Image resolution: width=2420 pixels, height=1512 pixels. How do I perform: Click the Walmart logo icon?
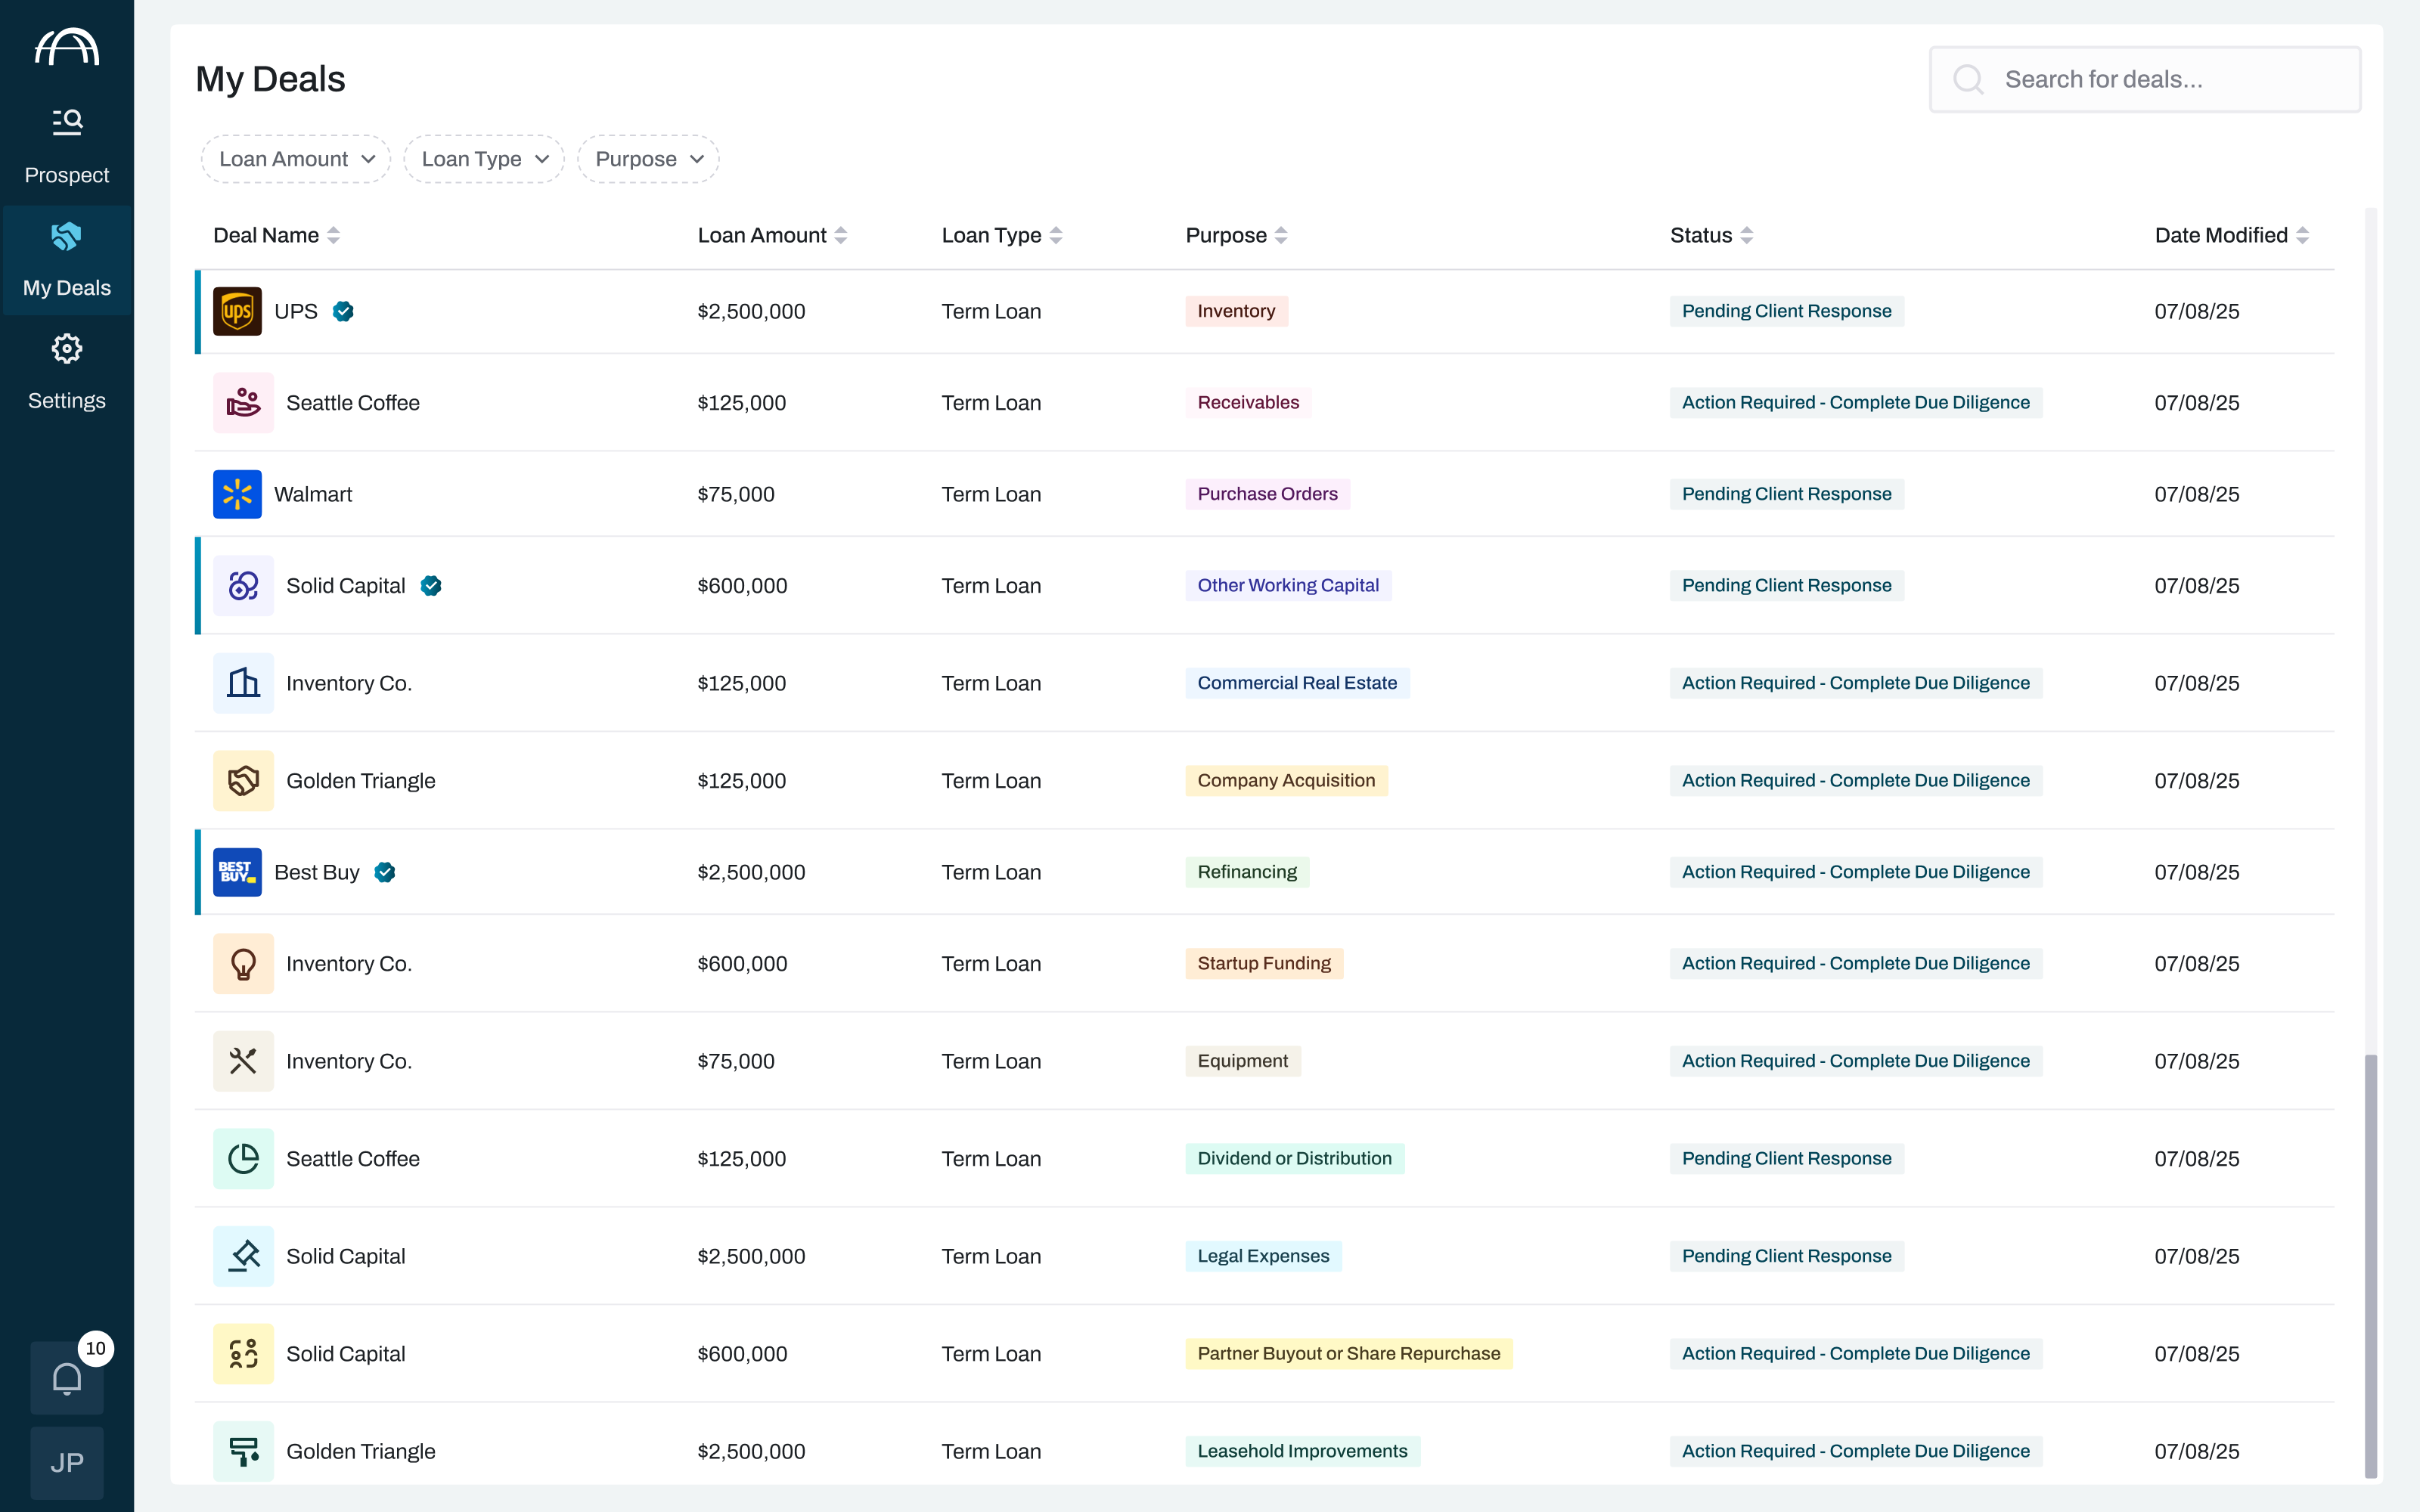237,494
